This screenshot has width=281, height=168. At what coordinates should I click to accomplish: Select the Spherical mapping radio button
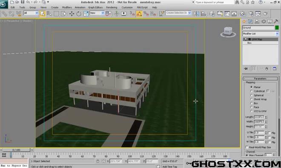pyautogui.click(x=252, y=96)
